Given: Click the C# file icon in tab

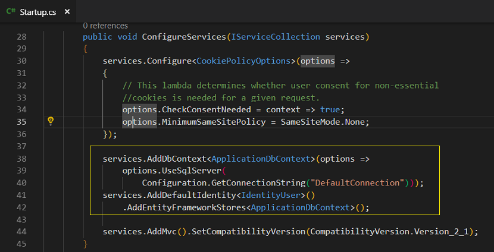Looking at the screenshot, I should pos(11,12).
